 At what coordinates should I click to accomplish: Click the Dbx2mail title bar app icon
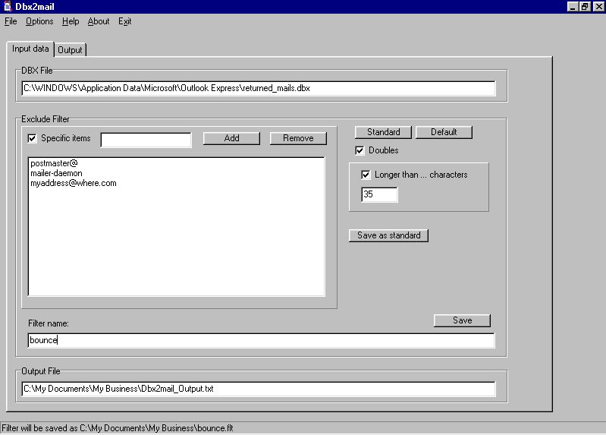[8, 6]
